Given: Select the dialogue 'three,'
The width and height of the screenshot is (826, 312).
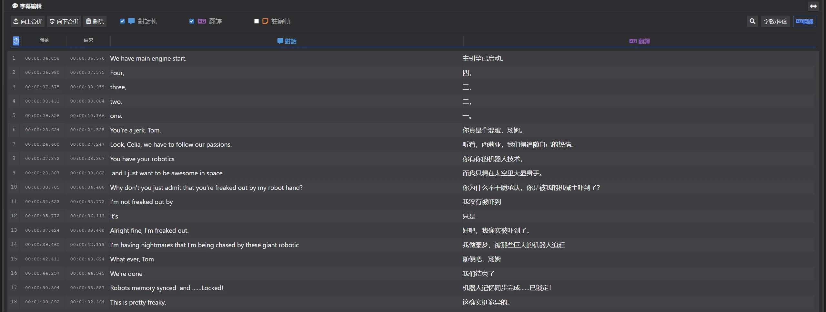Looking at the screenshot, I should 118,87.
